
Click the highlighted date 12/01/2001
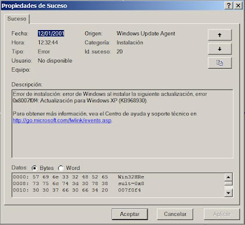point(51,33)
